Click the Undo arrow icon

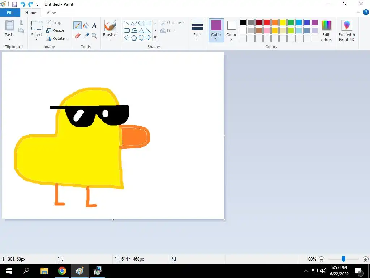23,4
